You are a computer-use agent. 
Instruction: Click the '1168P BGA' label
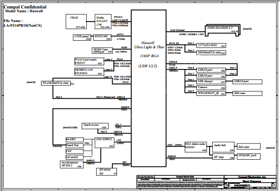tap(149, 56)
